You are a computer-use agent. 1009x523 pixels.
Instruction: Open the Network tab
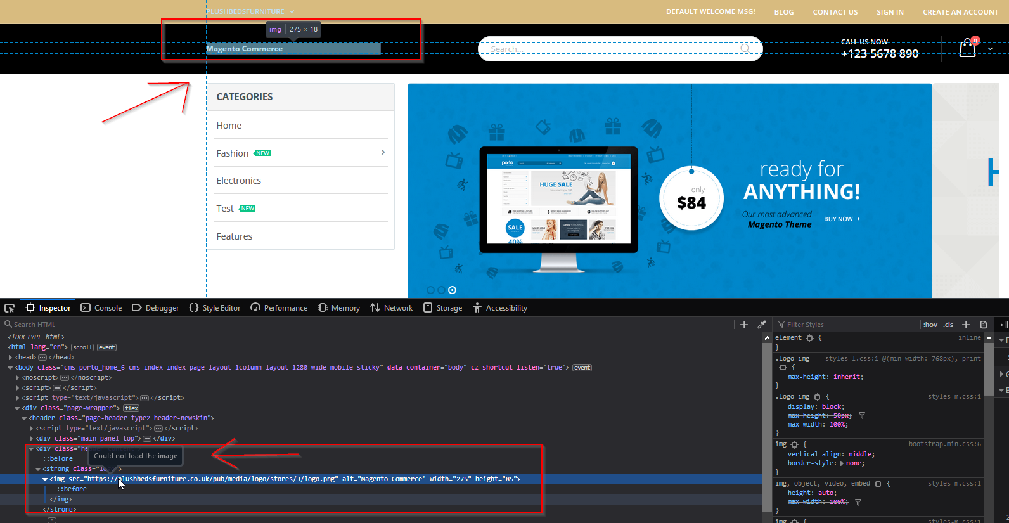pos(392,308)
